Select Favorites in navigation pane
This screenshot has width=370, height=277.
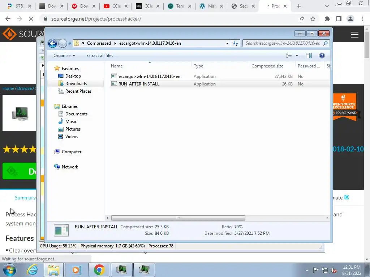[x=70, y=68]
